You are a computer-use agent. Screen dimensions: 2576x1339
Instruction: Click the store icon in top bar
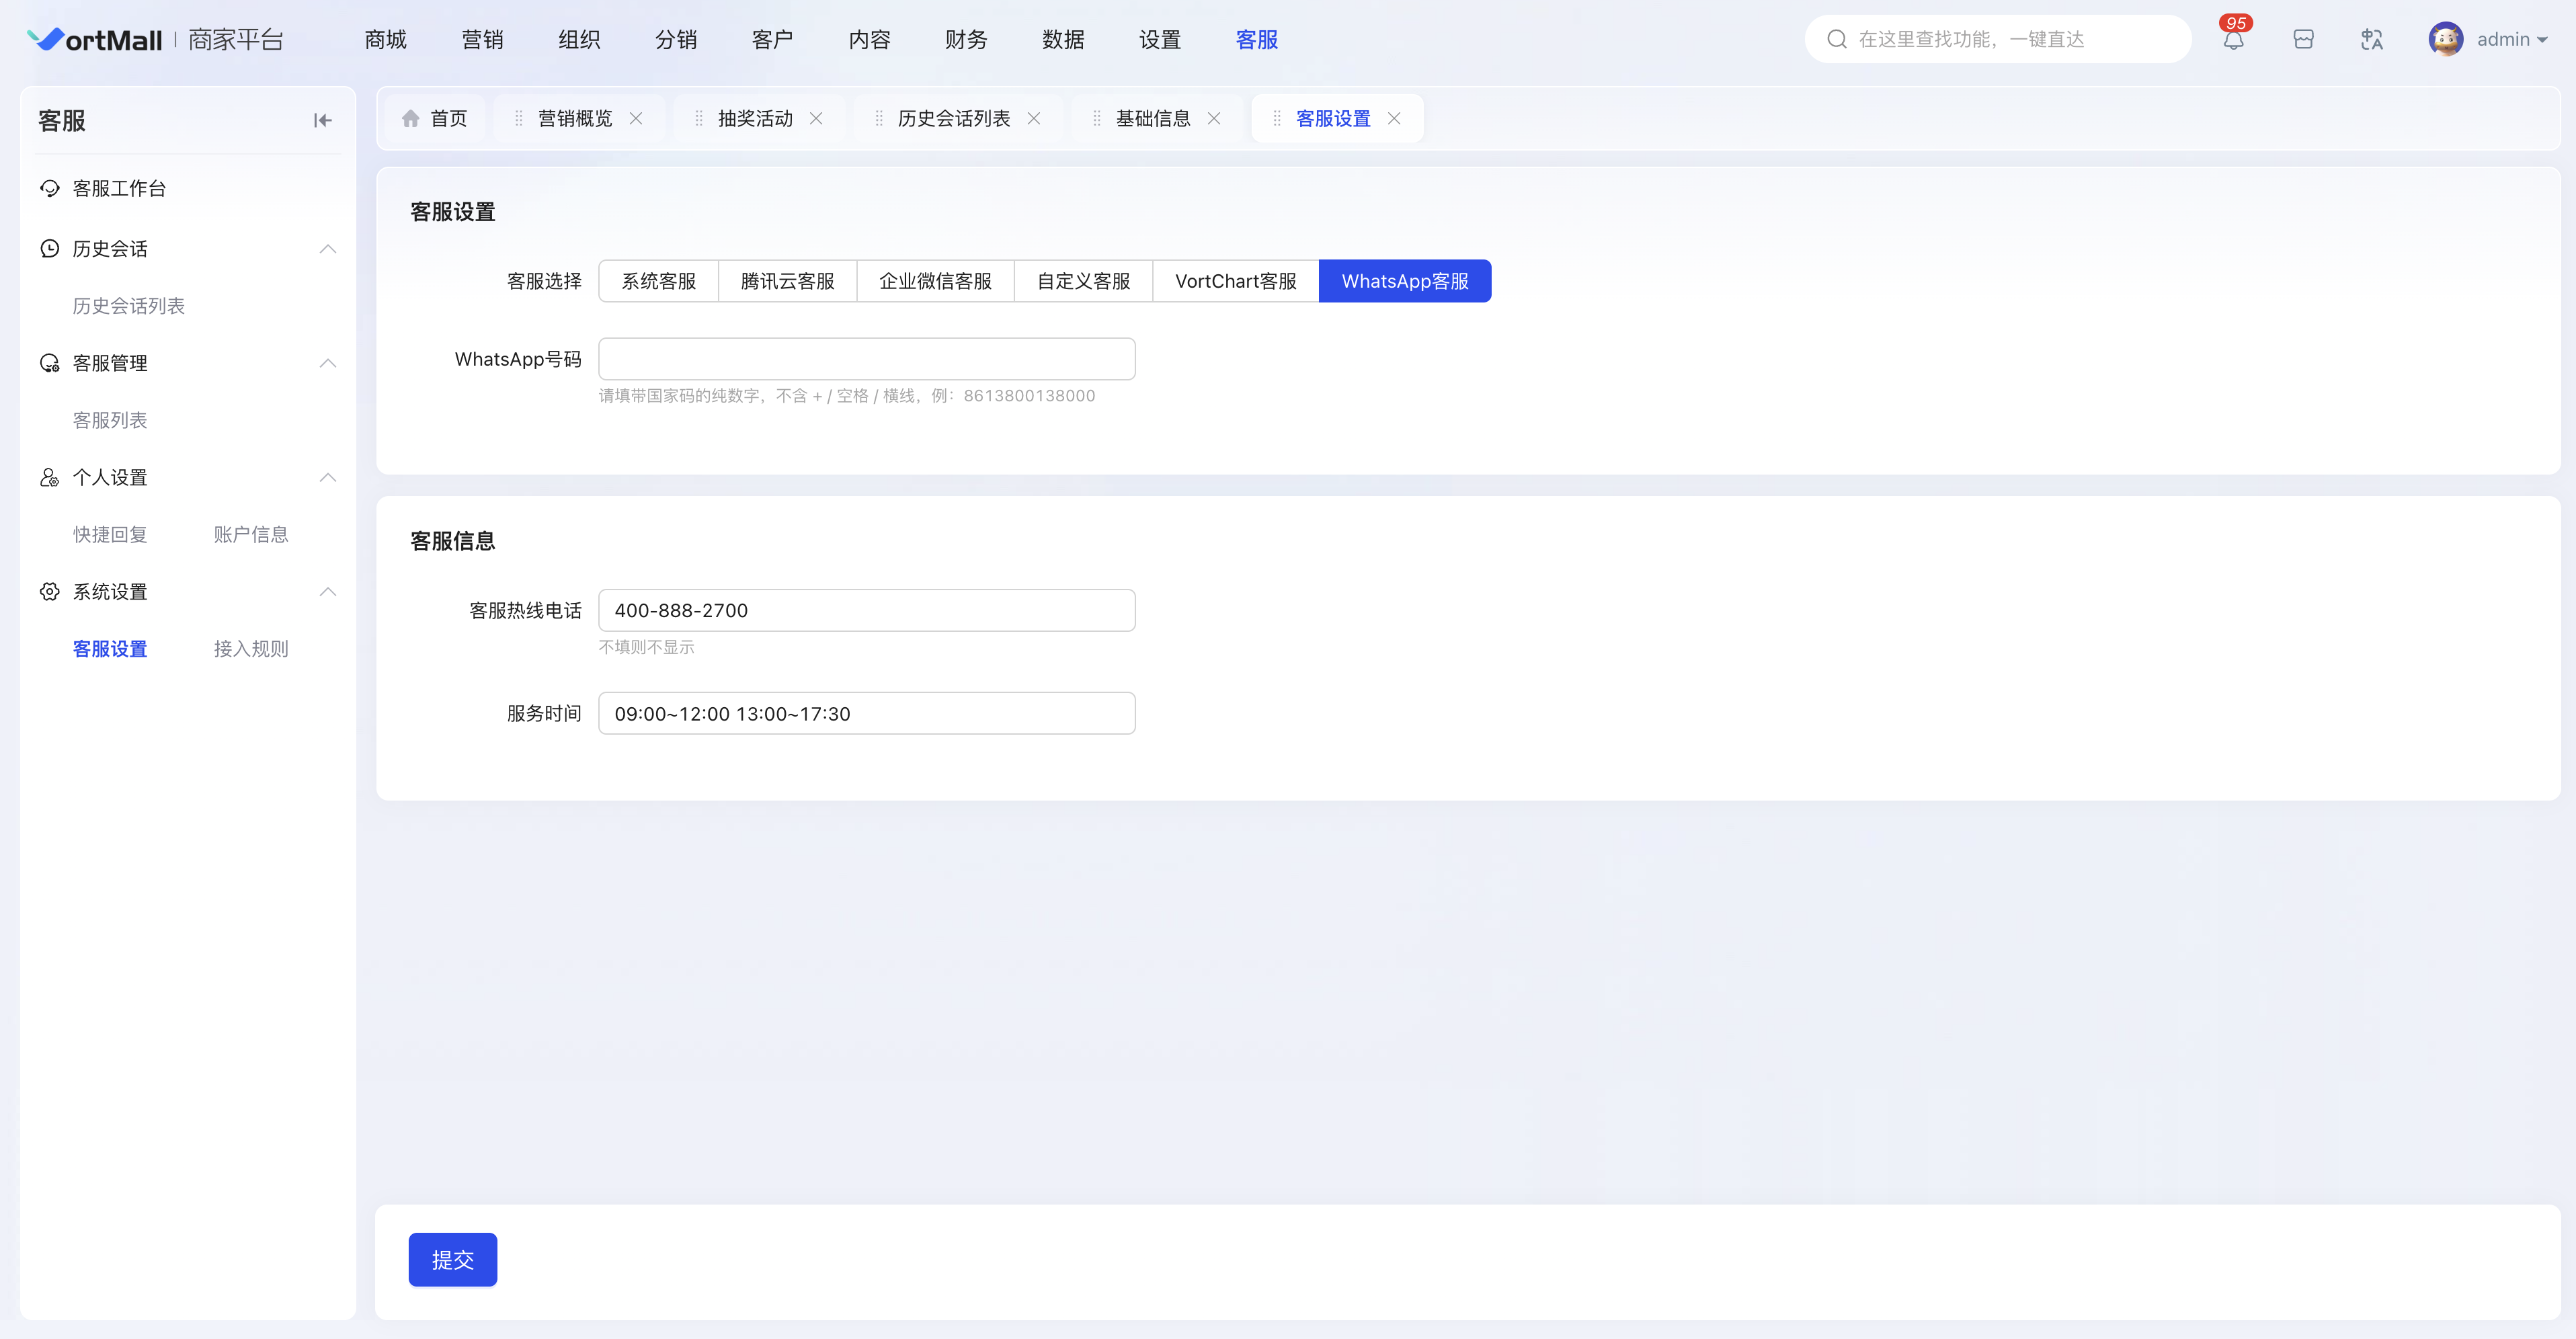[2303, 39]
